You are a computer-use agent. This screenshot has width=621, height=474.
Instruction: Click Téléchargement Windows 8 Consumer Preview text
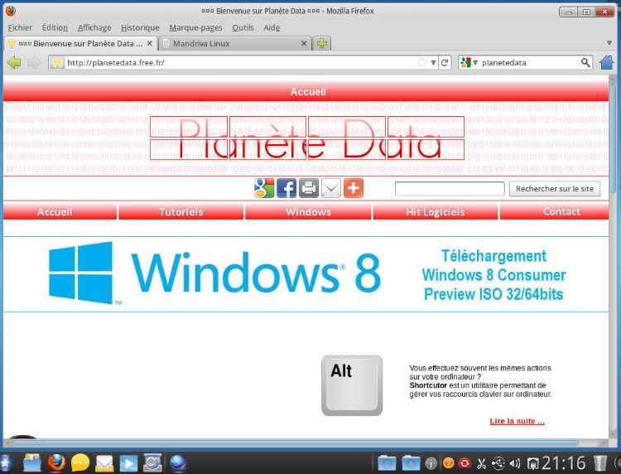[x=493, y=275]
